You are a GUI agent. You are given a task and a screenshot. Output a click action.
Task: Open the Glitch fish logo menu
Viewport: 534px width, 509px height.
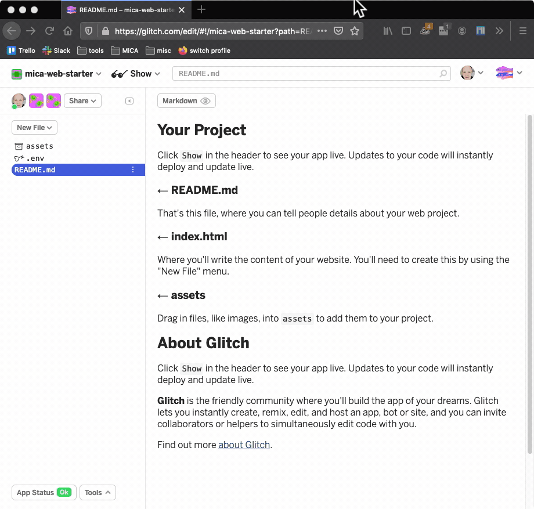pyautogui.click(x=509, y=73)
